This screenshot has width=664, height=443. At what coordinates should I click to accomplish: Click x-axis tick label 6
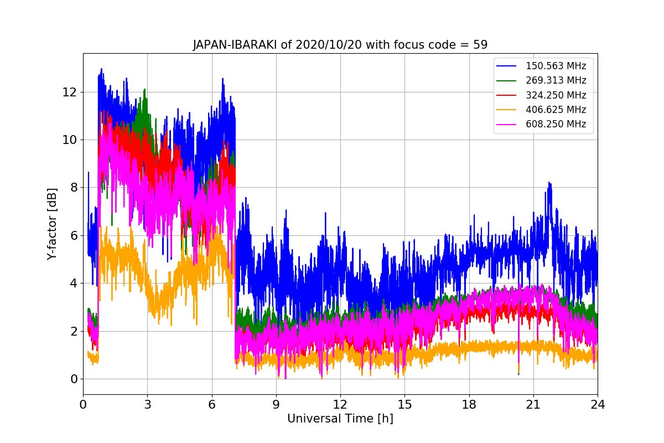211,405
